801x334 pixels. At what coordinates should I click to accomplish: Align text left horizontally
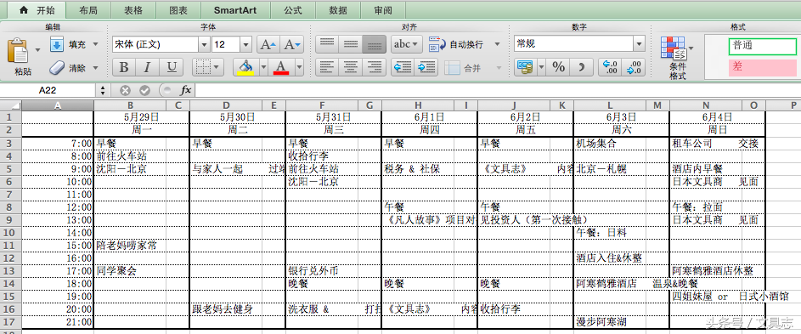[x=326, y=67]
